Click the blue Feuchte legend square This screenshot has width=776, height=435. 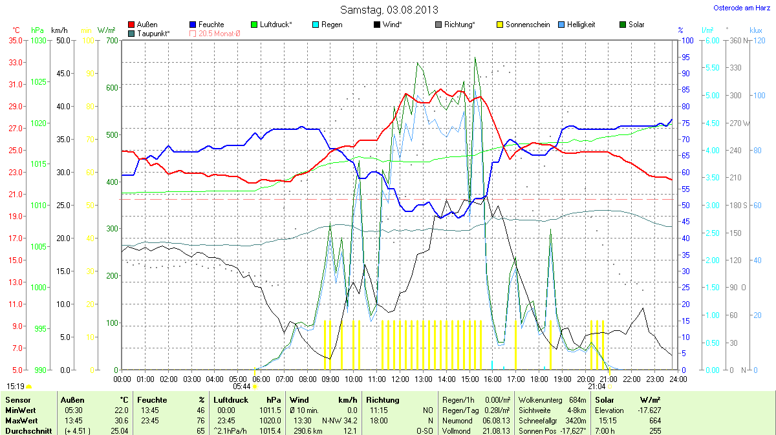193,25
